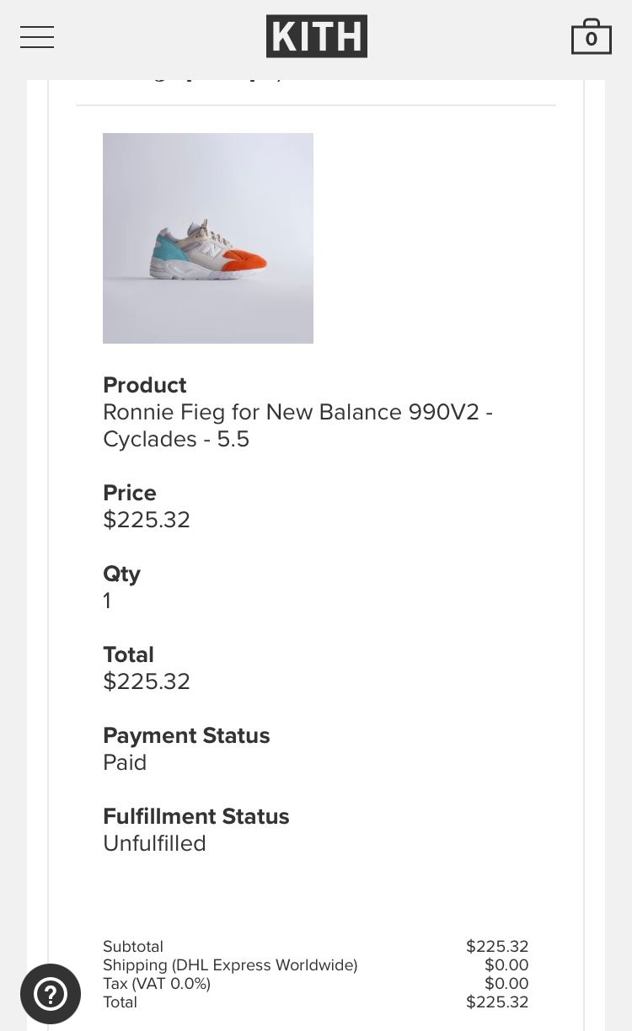
Task: Click the Qty value 1
Action: 107,601
